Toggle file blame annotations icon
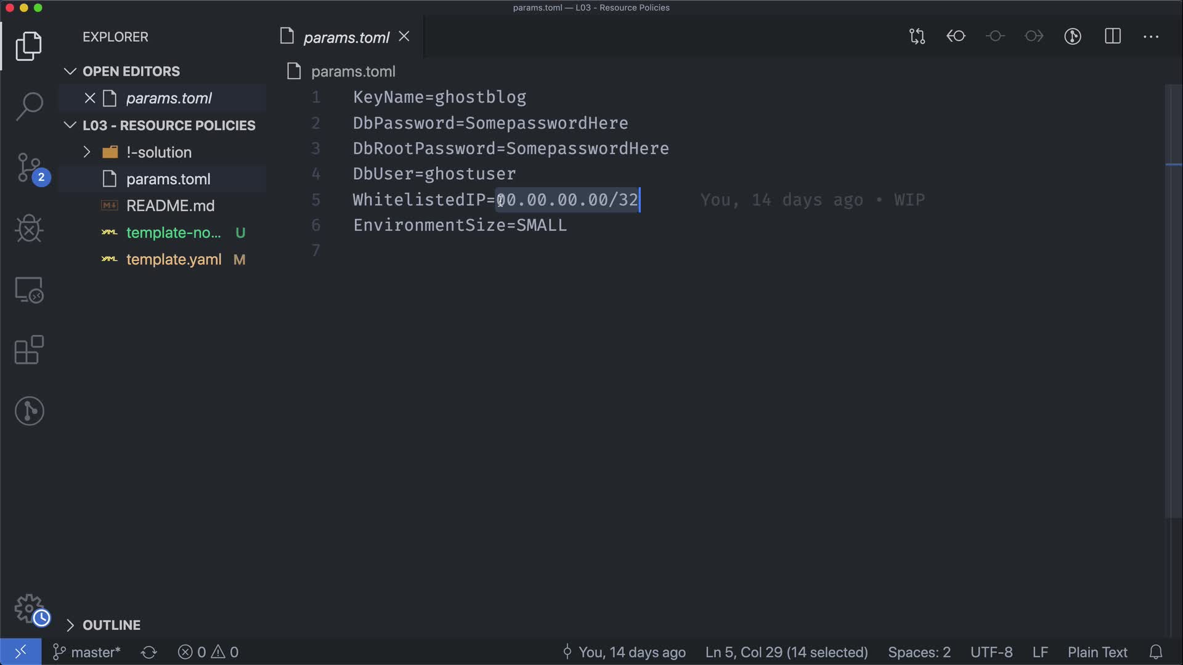This screenshot has width=1183, height=665. [1073, 36]
